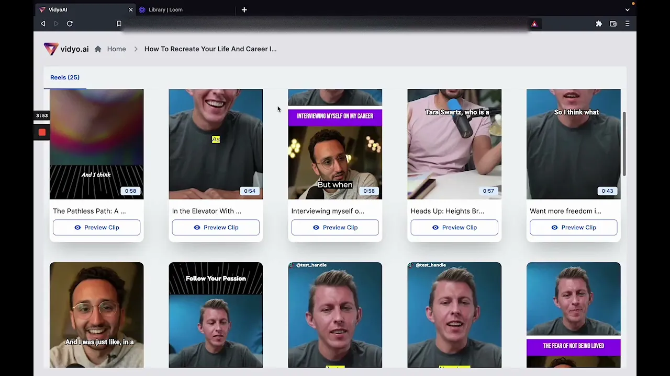Preview the In the Elevator clip
Screen dimensions: 670x376
[216, 227]
